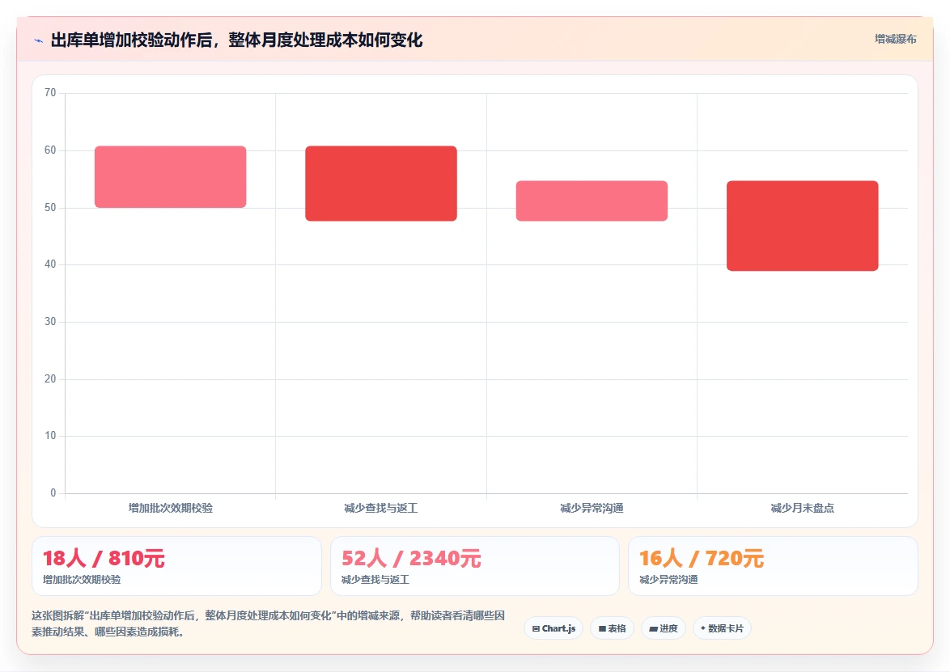950x672 pixels.
Task: Click x-axis label 减少月末盘点
Action: point(802,508)
